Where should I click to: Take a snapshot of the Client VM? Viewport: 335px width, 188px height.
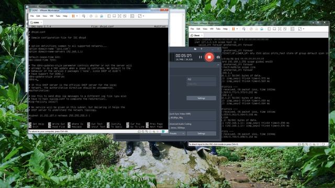[251, 29]
